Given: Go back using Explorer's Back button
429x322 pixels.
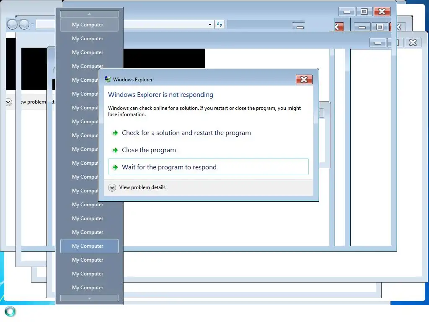Looking at the screenshot, I should tap(12, 24).
